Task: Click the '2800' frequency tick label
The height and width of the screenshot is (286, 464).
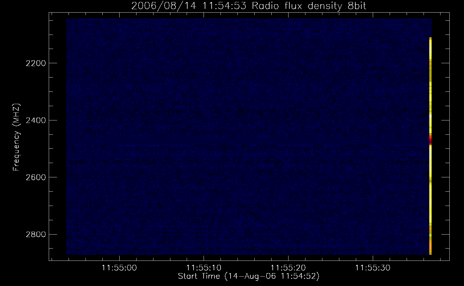Action: point(36,235)
